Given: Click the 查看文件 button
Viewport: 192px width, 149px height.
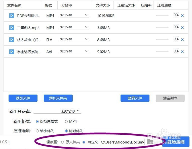Looking at the screenshot, I should pyautogui.click(x=135, y=98).
